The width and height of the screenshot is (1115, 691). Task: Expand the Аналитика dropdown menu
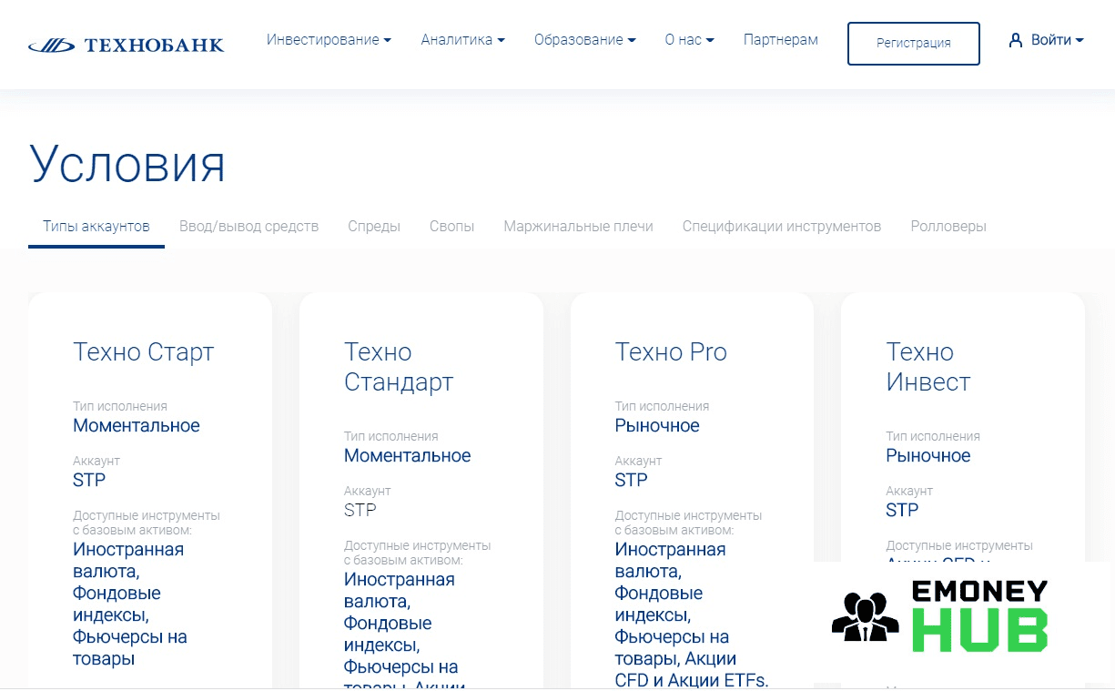pyautogui.click(x=462, y=40)
